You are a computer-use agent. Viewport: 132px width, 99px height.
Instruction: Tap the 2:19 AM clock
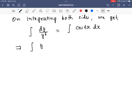point(4,1)
